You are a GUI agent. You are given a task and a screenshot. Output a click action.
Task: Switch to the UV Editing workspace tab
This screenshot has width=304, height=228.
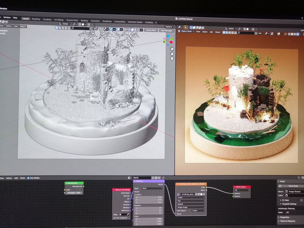pyautogui.click(x=59, y=20)
